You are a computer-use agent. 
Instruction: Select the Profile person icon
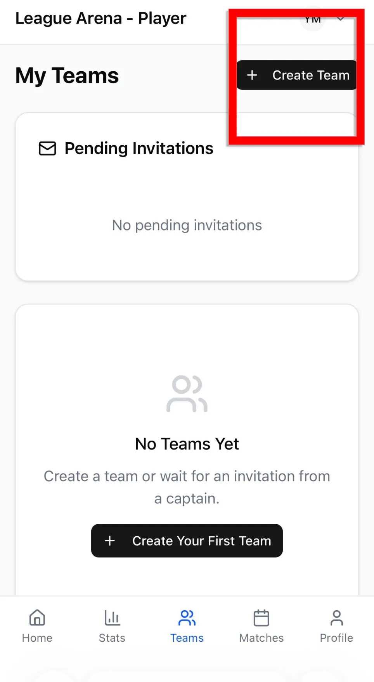pos(336,617)
